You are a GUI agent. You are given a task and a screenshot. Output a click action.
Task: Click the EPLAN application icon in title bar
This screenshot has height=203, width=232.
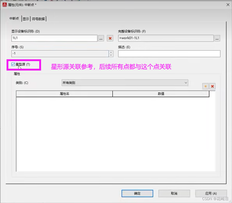4,5
